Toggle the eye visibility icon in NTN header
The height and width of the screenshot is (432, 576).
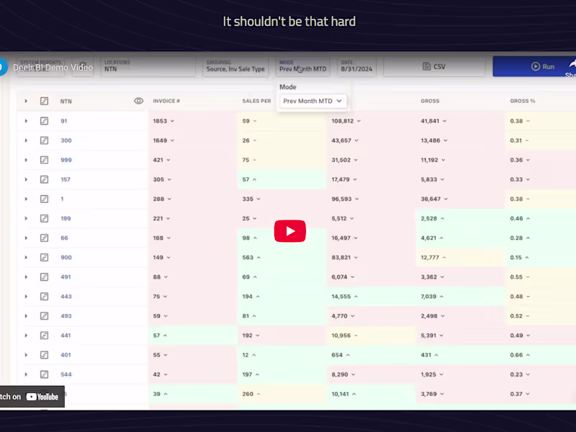pyautogui.click(x=138, y=101)
